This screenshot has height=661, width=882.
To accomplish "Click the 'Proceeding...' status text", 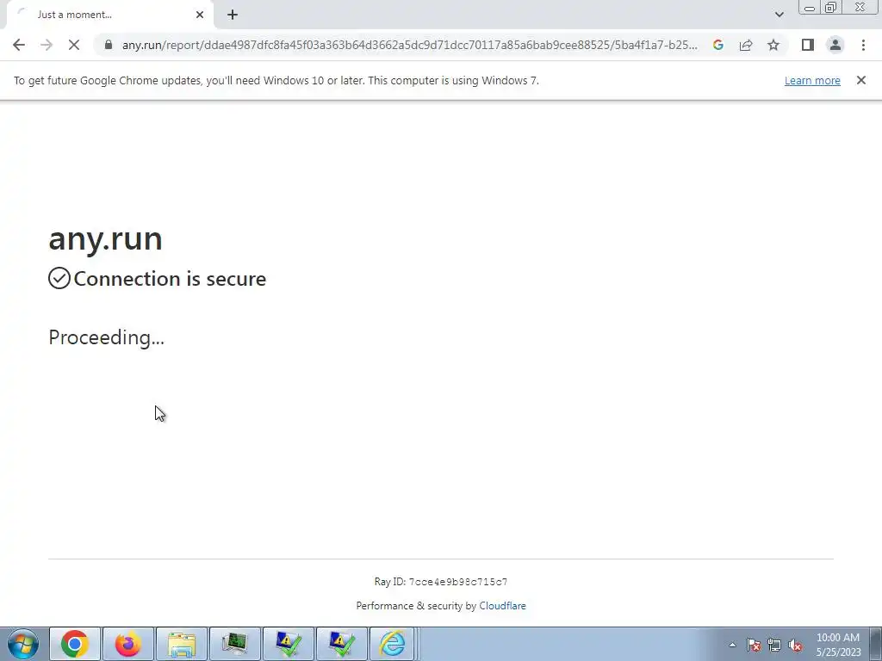I will (x=106, y=337).
